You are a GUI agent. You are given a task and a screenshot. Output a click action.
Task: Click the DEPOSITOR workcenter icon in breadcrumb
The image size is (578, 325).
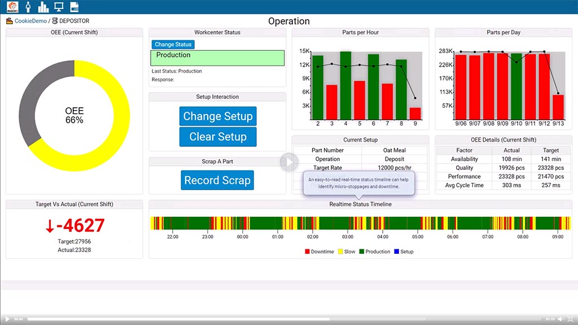(55, 21)
